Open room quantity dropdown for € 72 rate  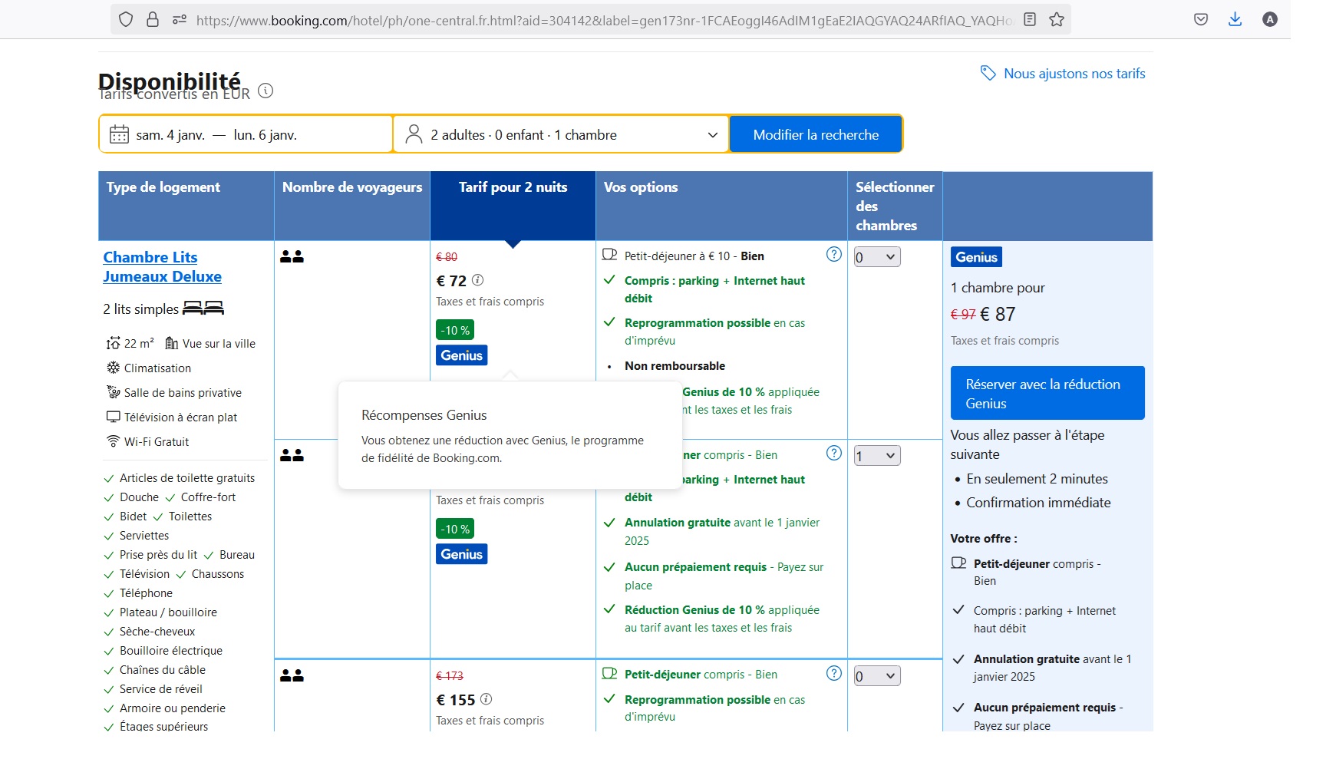point(876,257)
